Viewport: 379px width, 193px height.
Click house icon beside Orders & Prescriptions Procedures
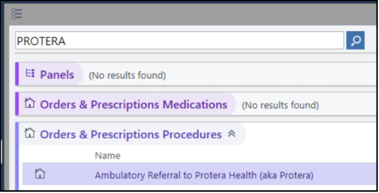click(x=30, y=134)
